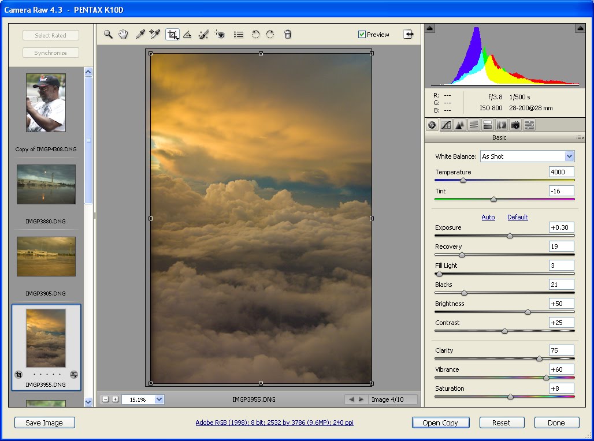The width and height of the screenshot is (594, 441).
Task: Open the Basic panel options menu
Action: coord(580,137)
